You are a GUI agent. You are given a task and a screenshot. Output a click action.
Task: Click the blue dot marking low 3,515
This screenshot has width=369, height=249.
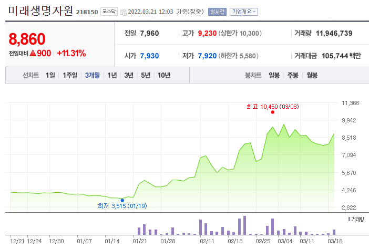[122, 200]
